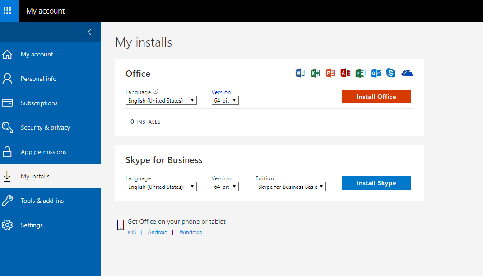Click the Get Office on your phone text

tap(176, 221)
